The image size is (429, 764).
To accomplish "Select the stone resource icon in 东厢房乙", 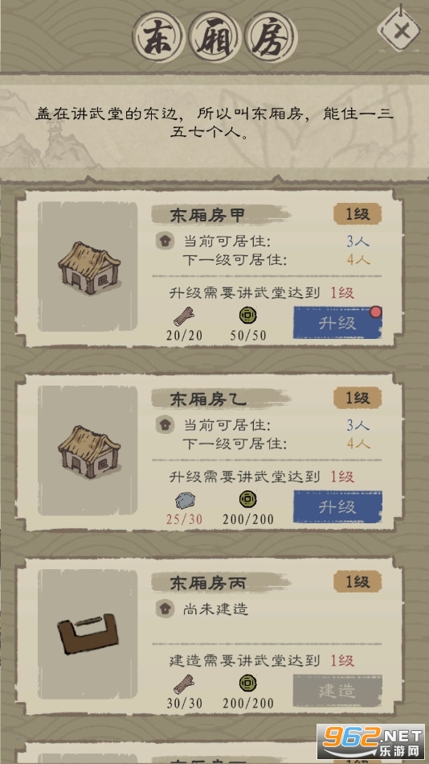I will (x=184, y=500).
